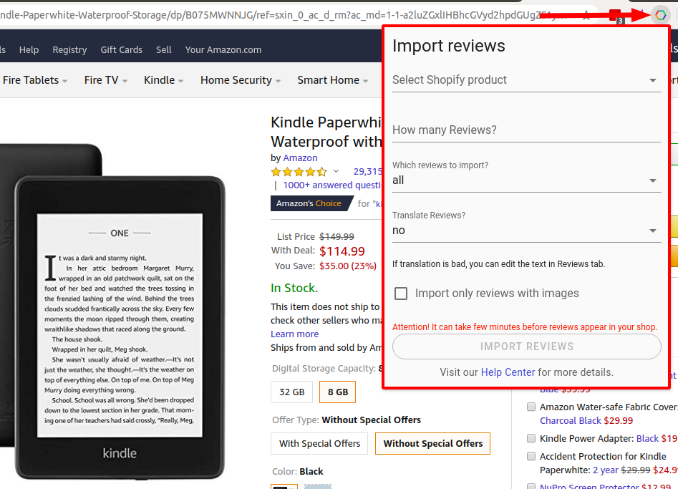
Task: Click the In Stock. text
Action: tap(294, 288)
